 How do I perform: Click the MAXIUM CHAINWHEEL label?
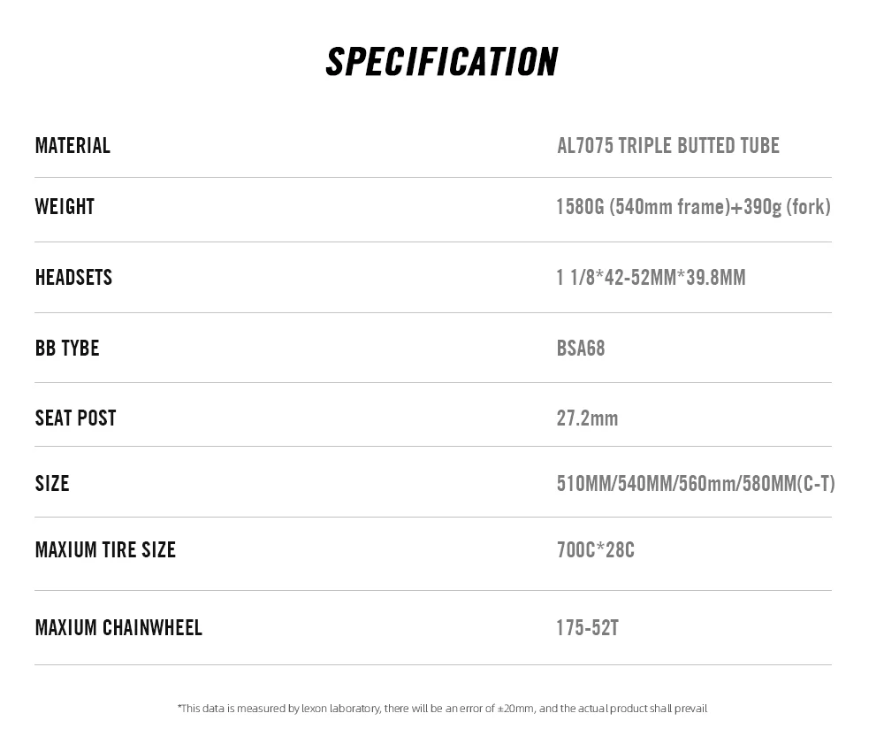pos(118,628)
